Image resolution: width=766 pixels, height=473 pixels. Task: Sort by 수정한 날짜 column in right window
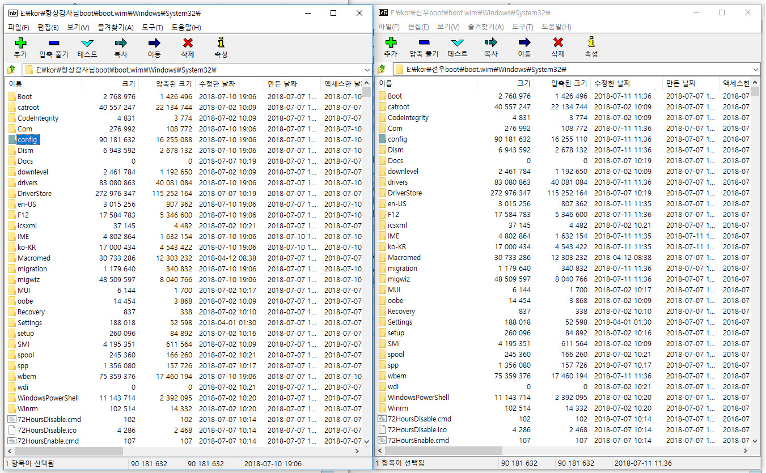[x=626, y=83]
